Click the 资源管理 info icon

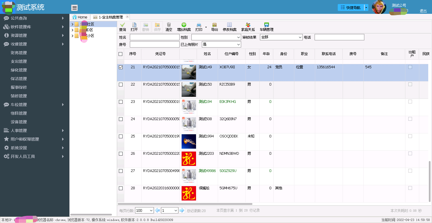(6, 35)
